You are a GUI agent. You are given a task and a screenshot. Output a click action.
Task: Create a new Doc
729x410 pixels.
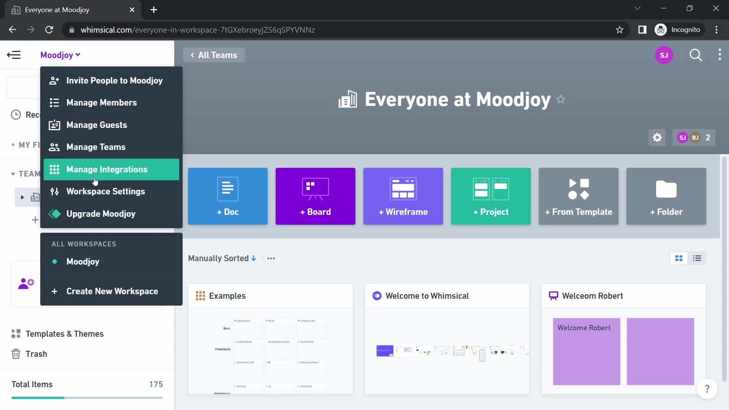[228, 196]
